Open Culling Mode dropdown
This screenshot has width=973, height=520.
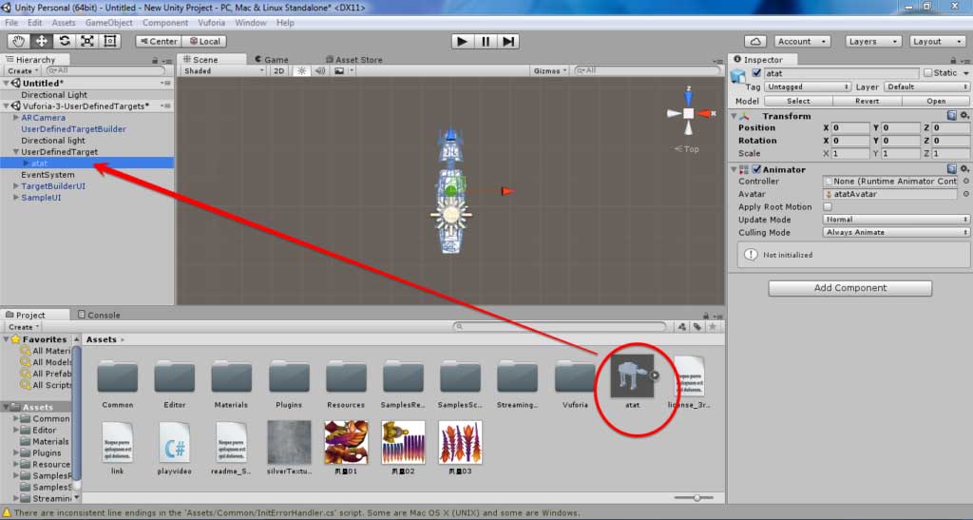896,232
